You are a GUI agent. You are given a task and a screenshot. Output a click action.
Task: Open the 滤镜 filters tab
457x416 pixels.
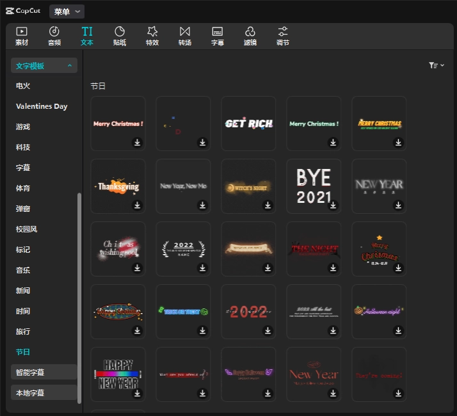pyautogui.click(x=250, y=36)
